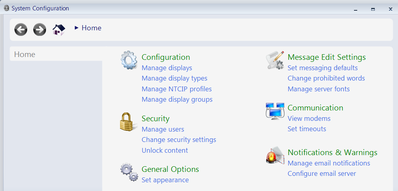Open Manage display types
The height and width of the screenshot is (191, 398).
pos(174,79)
